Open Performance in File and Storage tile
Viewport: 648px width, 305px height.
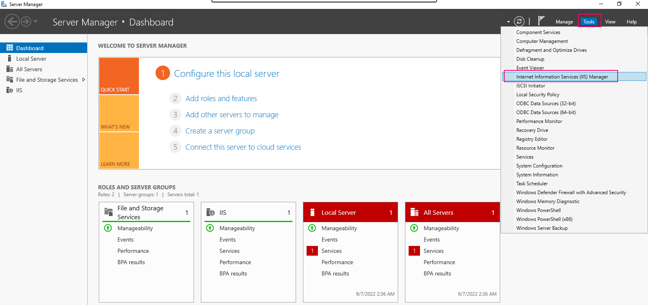[133, 251]
